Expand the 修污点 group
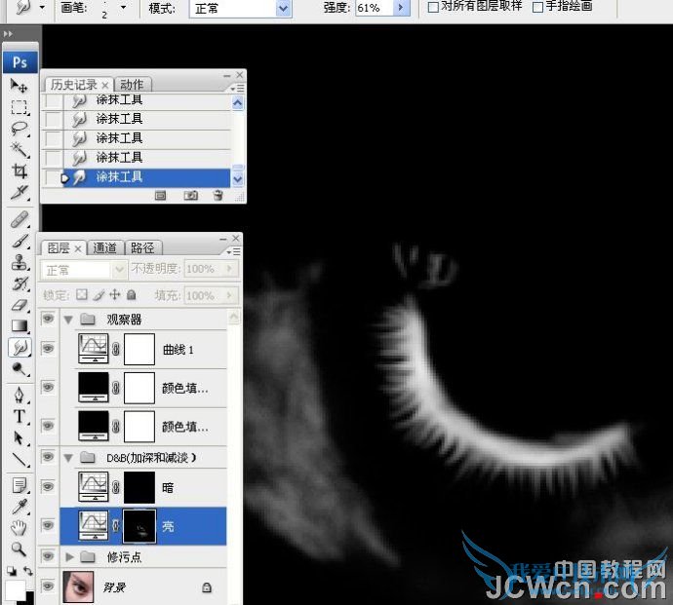Screen dimensions: 673x605 pos(69,557)
